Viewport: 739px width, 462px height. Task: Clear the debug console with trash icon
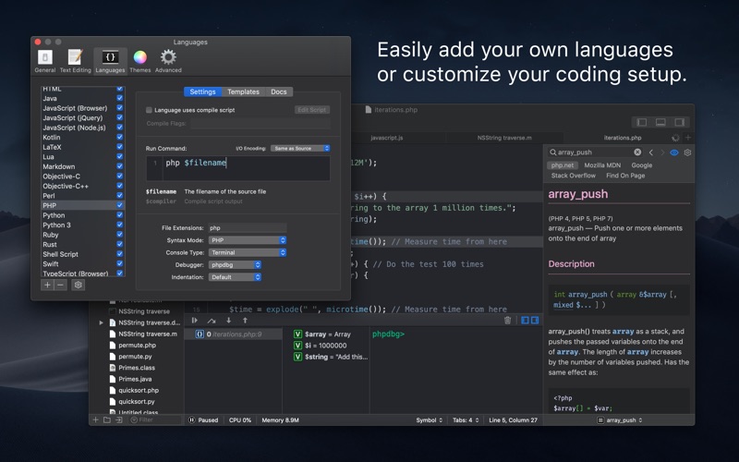[x=507, y=320]
